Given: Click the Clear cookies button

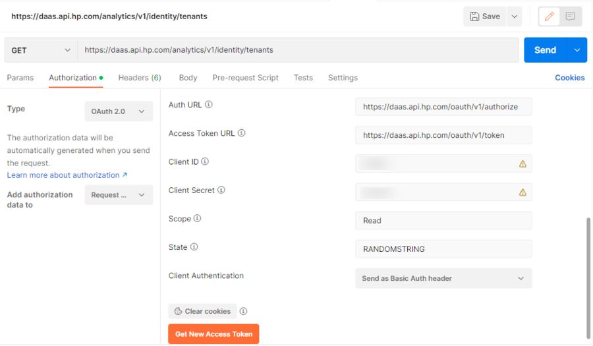Looking at the screenshot, I should click(x=202, y=311).
